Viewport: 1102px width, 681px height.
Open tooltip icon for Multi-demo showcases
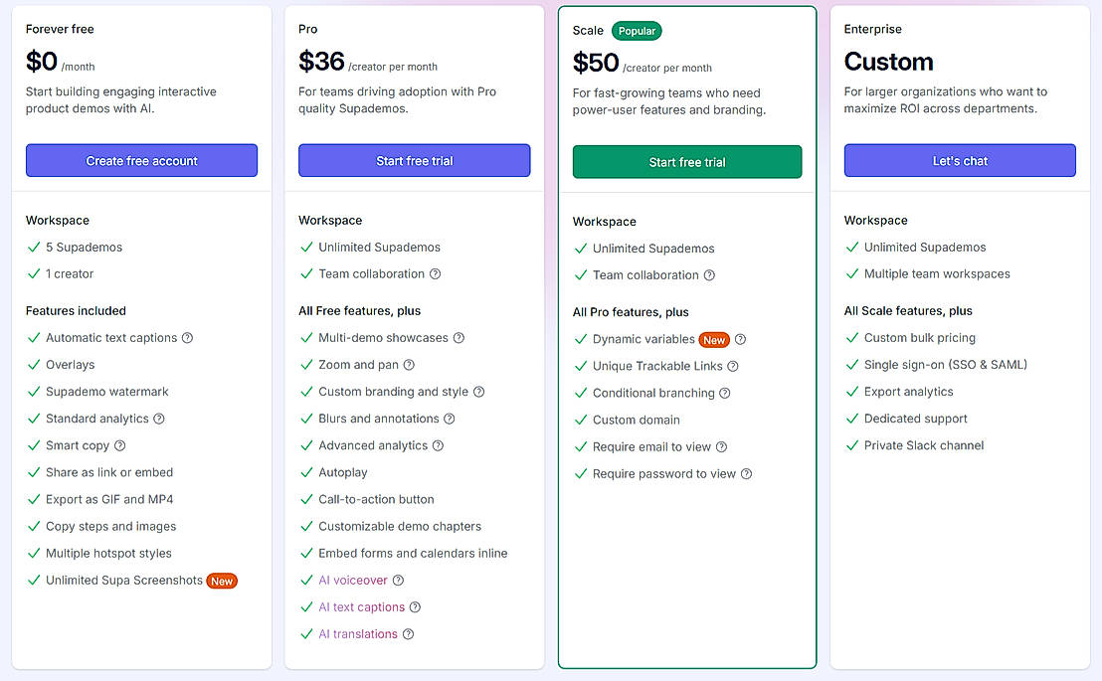pyautogui.click(x=459, y=338)
